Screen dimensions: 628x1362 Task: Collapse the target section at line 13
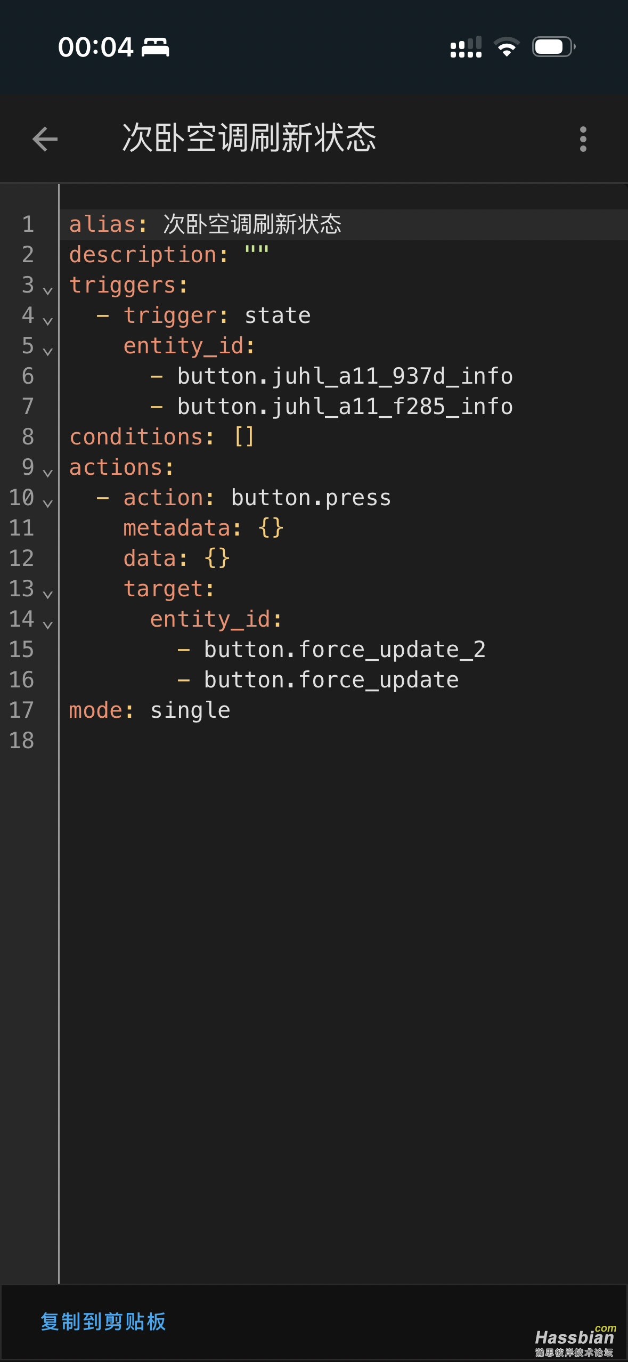click(47, 594)
